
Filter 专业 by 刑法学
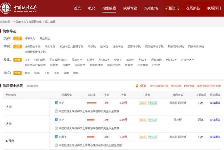[x=143, y=60]
